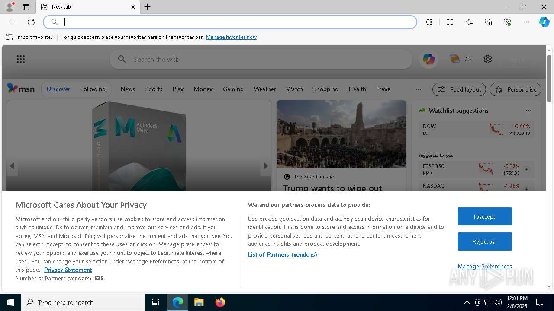The width and height of the screenshot is (554, 311).
Task: Click Search the web box
Action: (261, 59)
